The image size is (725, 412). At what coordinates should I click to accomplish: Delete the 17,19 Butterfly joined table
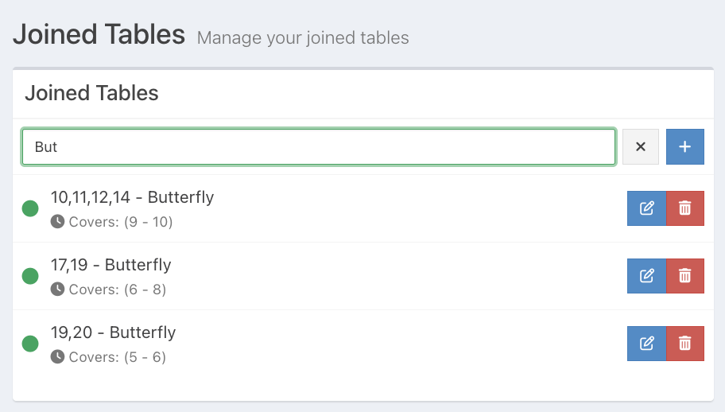coord(684,276)
